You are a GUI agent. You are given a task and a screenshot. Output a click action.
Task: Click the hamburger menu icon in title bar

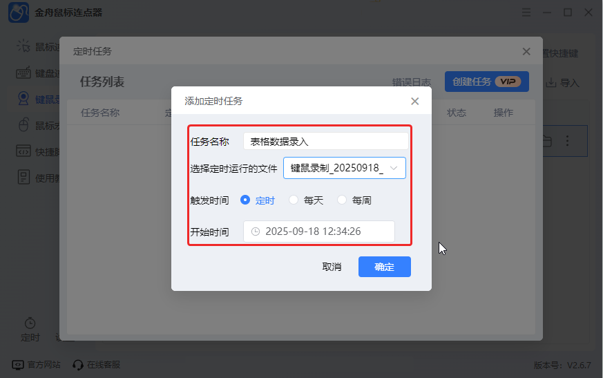pos(526,12)
